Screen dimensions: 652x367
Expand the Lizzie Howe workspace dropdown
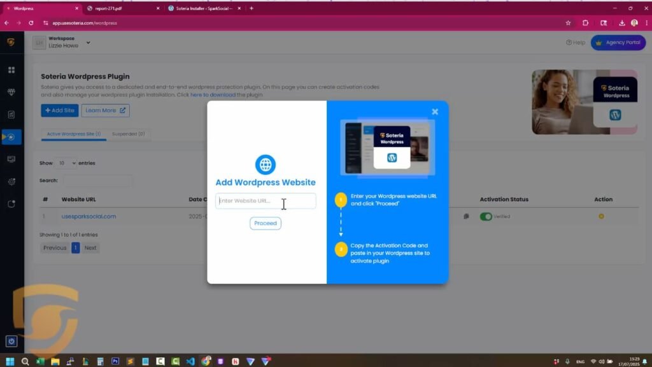(x=89, y=43)
